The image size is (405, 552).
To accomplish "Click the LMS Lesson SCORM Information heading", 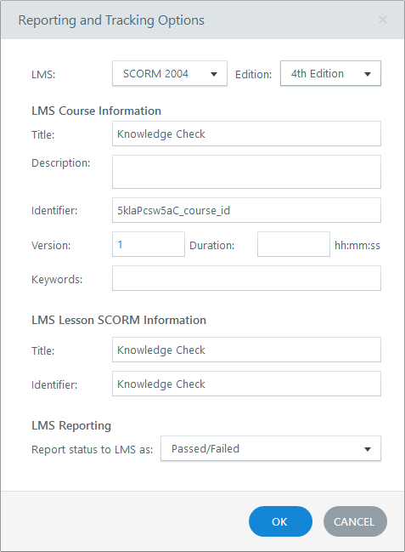I will point(119,320).
